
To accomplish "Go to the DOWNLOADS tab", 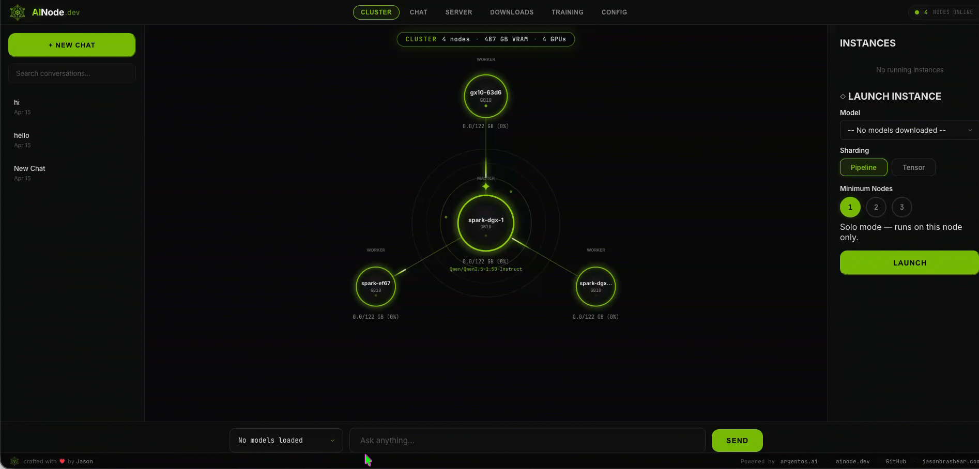I will [x=512, y=12].
